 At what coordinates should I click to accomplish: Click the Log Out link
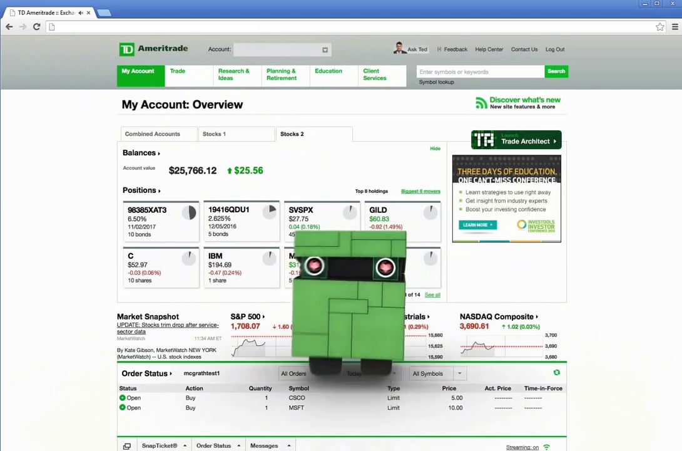[555, 49]
